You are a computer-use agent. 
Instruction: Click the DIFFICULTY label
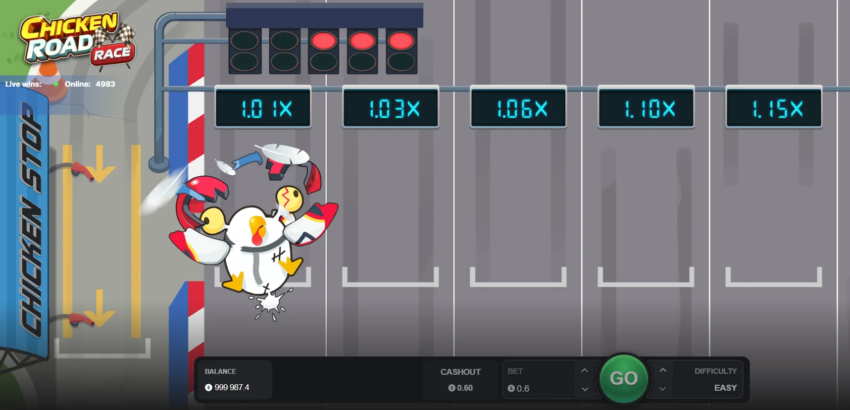pos(715,371)
